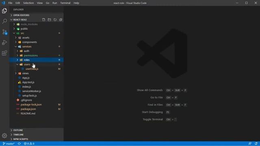260x146 pixels.
Task: Open App.js file
Action: click(x=37, y=78)
